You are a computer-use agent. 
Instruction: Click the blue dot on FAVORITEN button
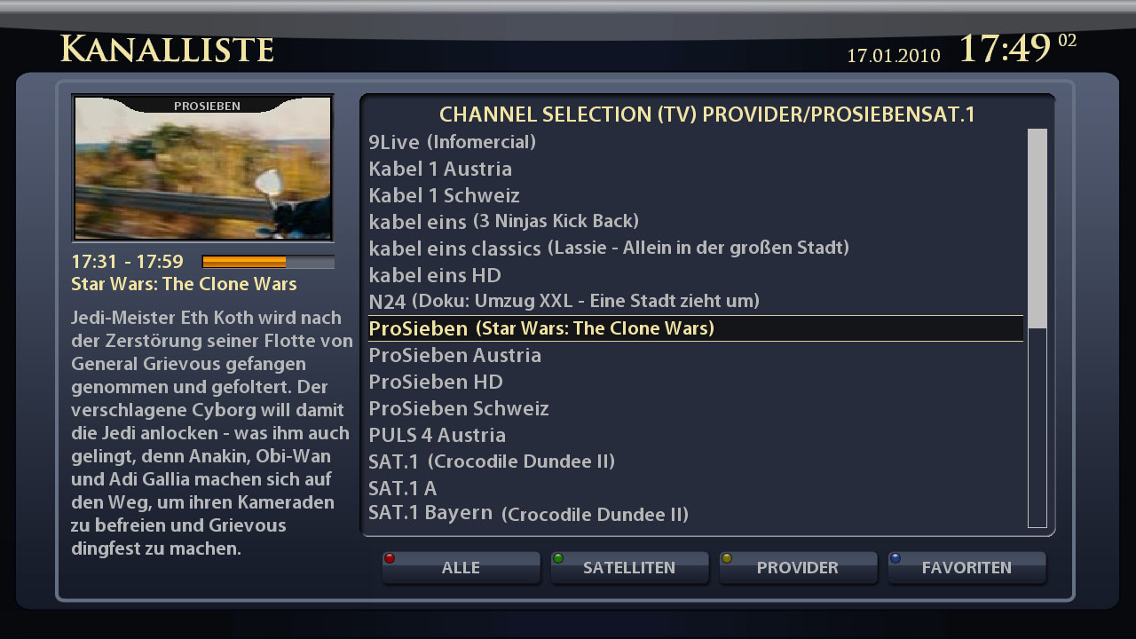click(x=895, y=558)
